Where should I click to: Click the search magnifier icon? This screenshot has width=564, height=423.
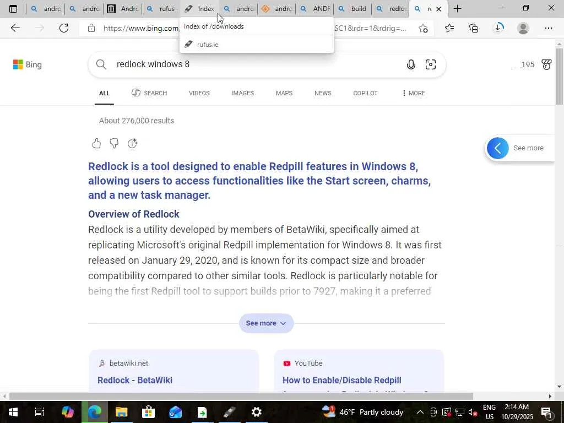tap(101, 64)
